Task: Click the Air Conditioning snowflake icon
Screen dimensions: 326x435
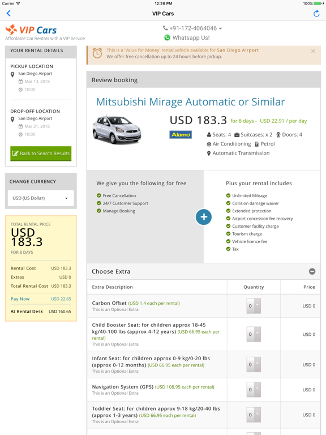Action: click(x=209, y=144)
